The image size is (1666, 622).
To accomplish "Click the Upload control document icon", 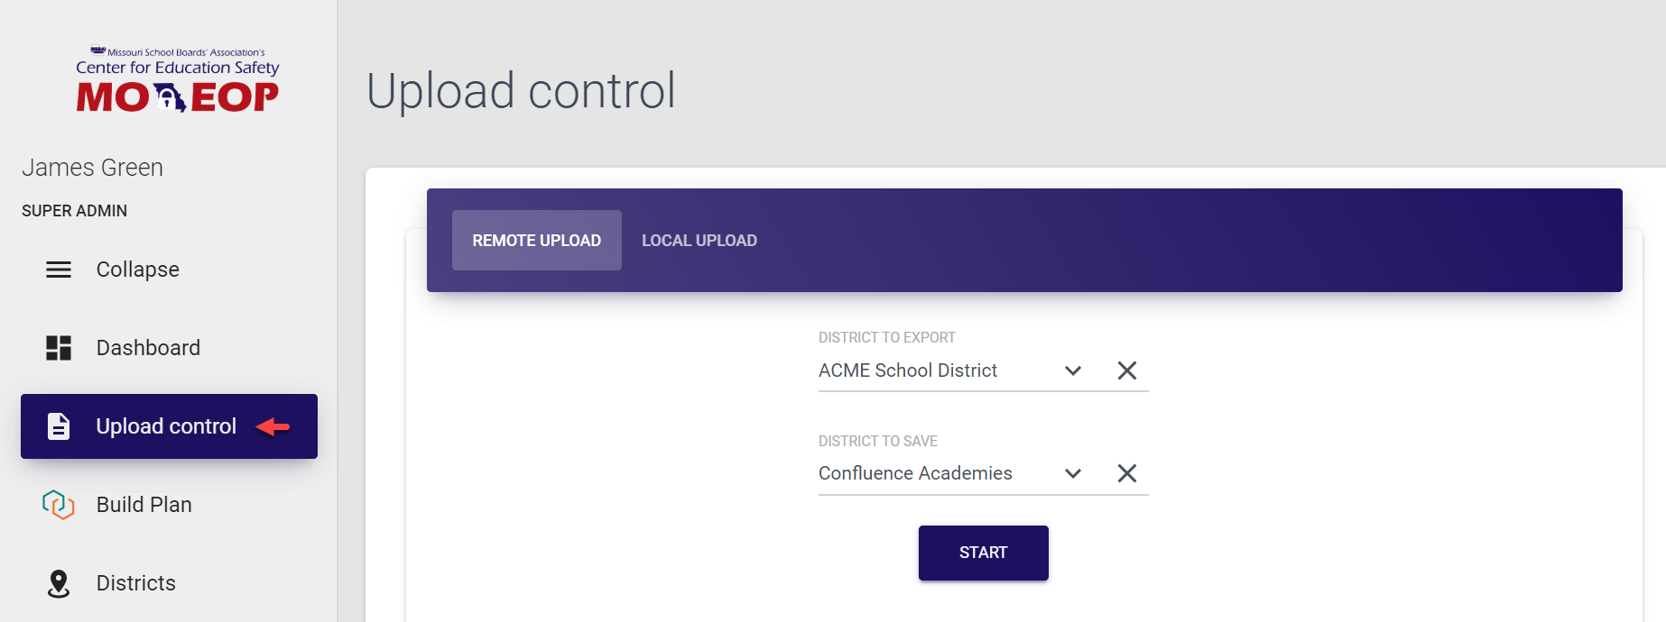I will click(59, 426).
